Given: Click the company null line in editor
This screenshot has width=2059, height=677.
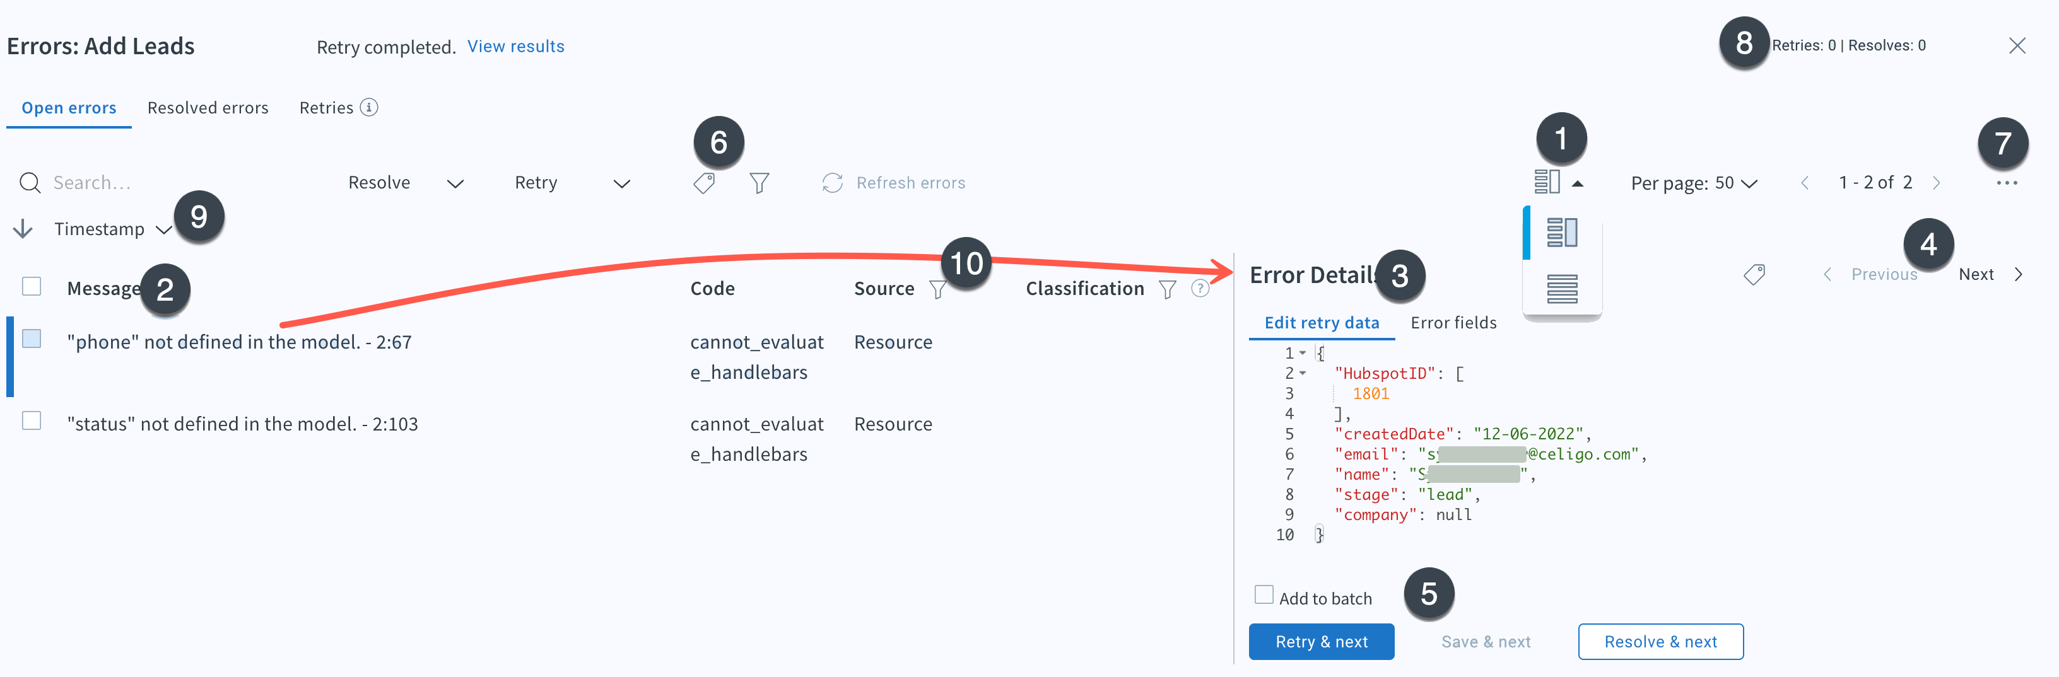Looking at the screenshot, I should coord(1403,515).
